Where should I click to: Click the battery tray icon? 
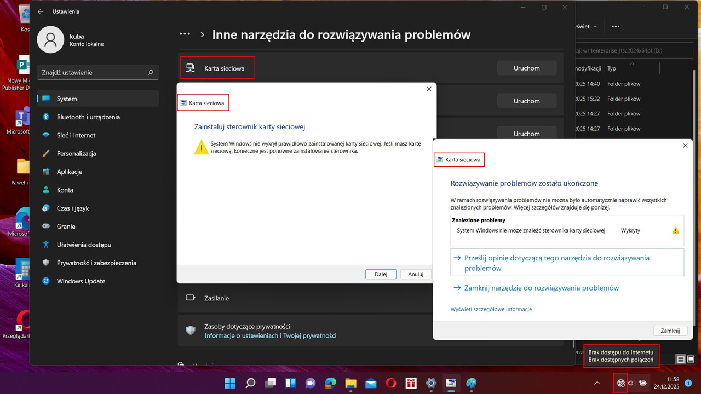tap(643, 383)
